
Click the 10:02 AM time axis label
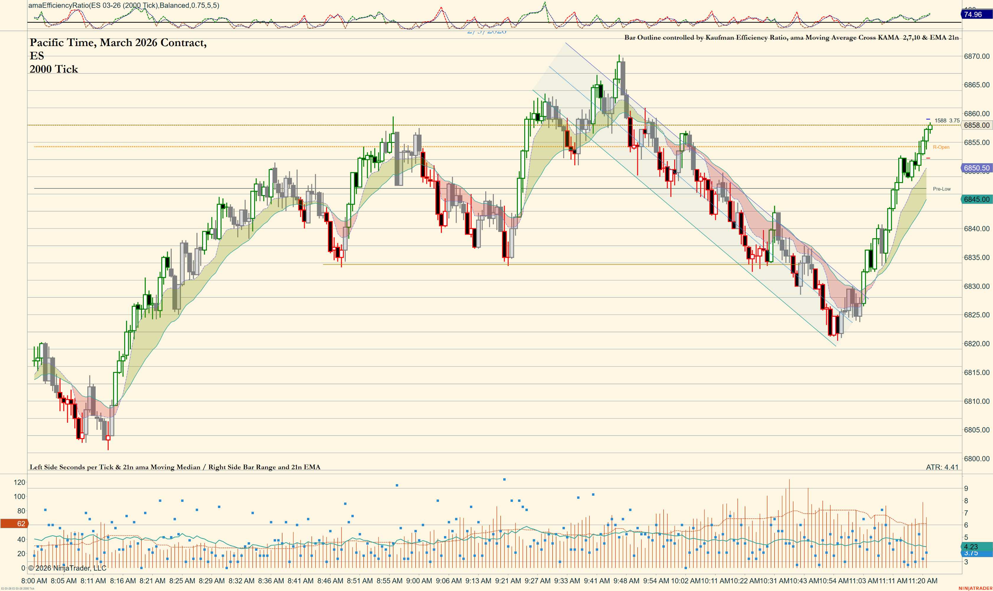pyautogui.click(x=686, y=581)
